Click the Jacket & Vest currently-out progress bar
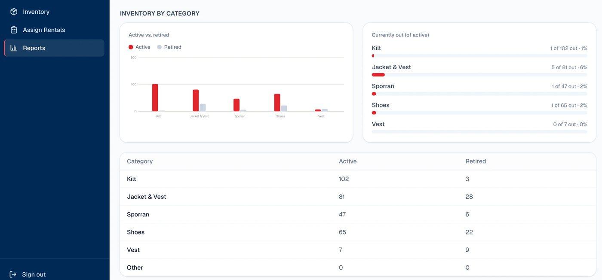This screenshot has height=280, width=602. click(x=479, y=75)
